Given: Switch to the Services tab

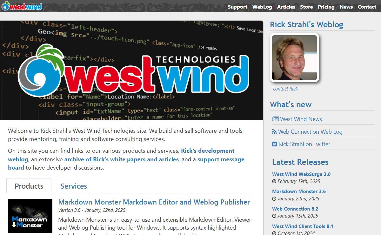Looking at the screenshot, I should pos(74,186).
